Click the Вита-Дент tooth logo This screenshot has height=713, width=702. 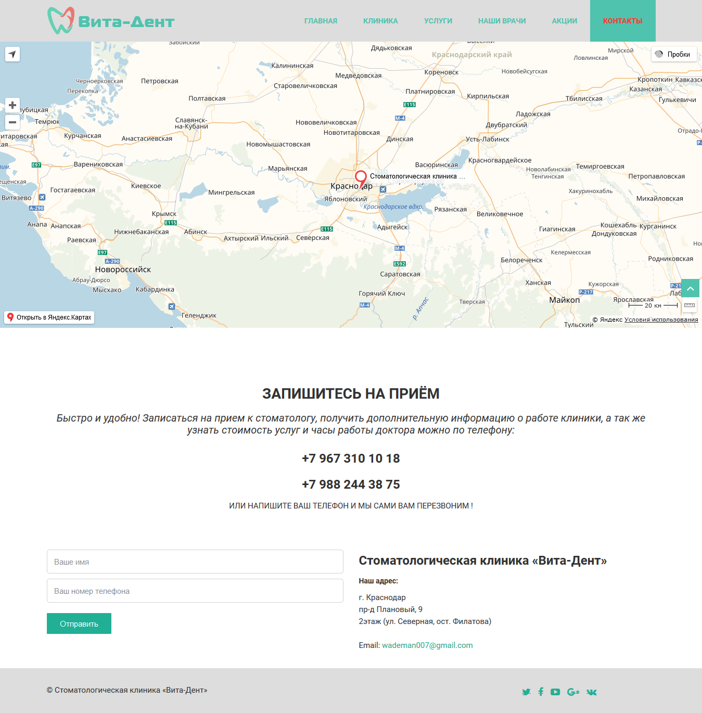(x=61, y=20)
